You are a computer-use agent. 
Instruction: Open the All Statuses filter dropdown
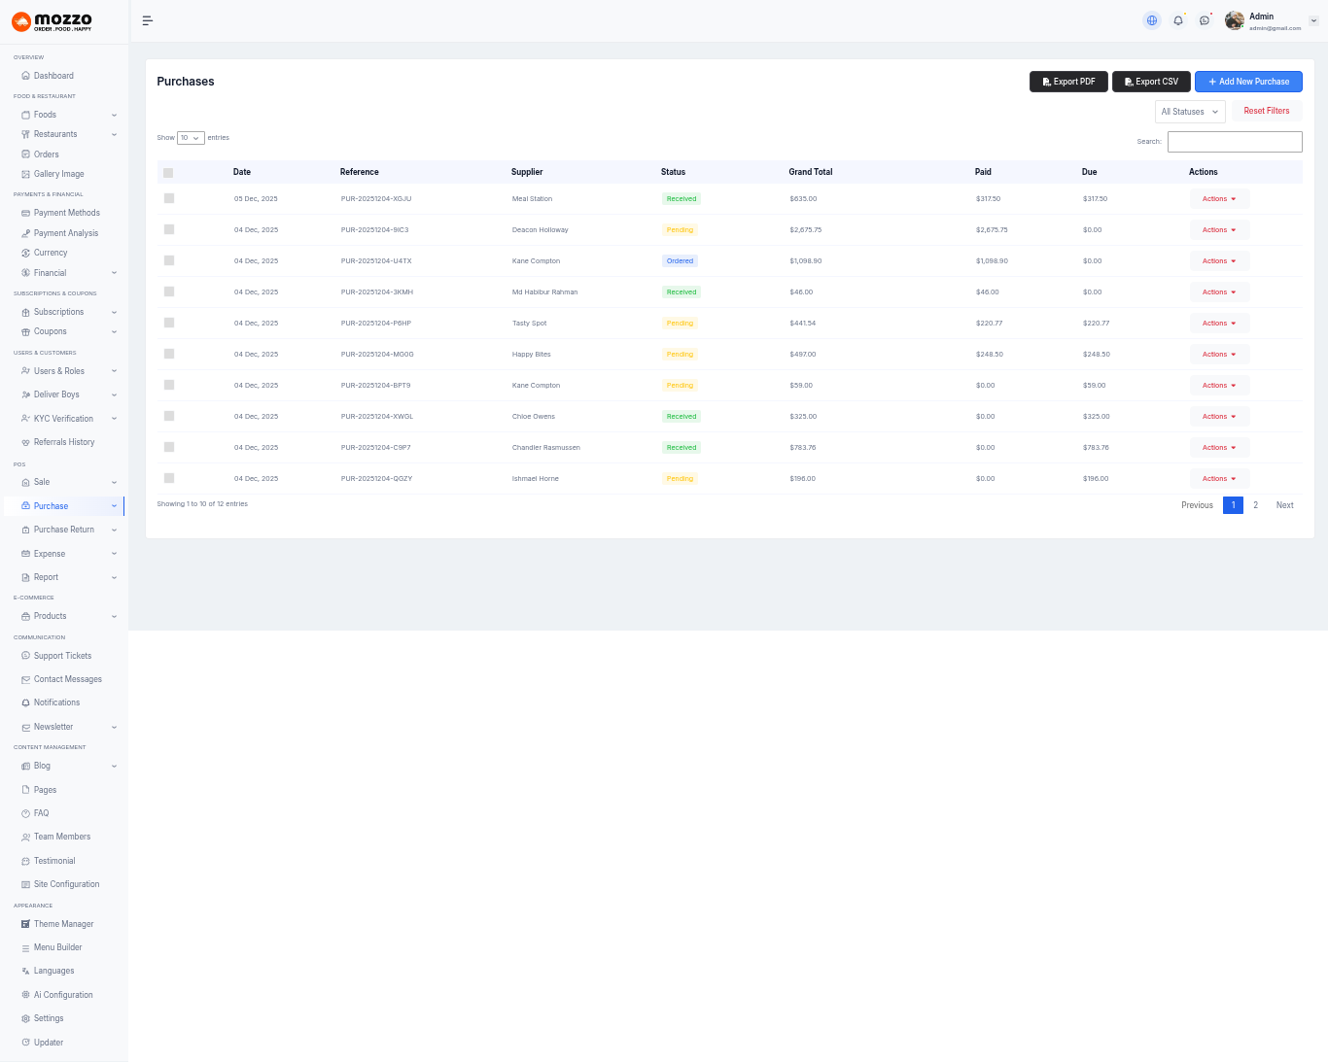pos(1190,112)
